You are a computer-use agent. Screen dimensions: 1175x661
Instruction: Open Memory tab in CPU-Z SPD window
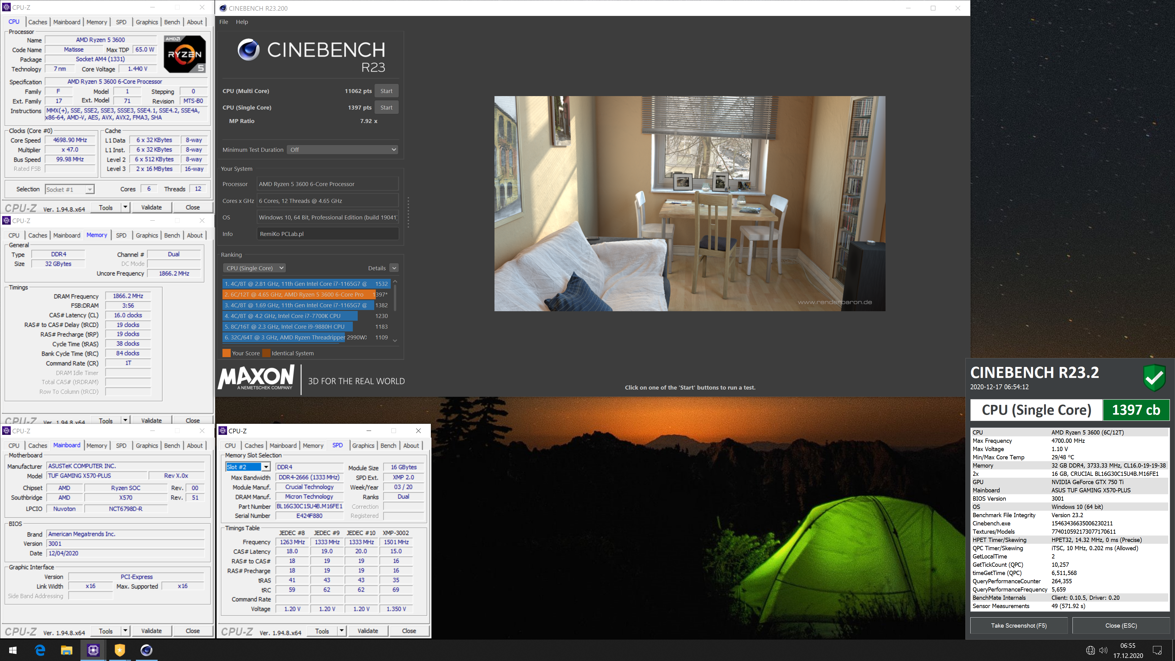313,446
